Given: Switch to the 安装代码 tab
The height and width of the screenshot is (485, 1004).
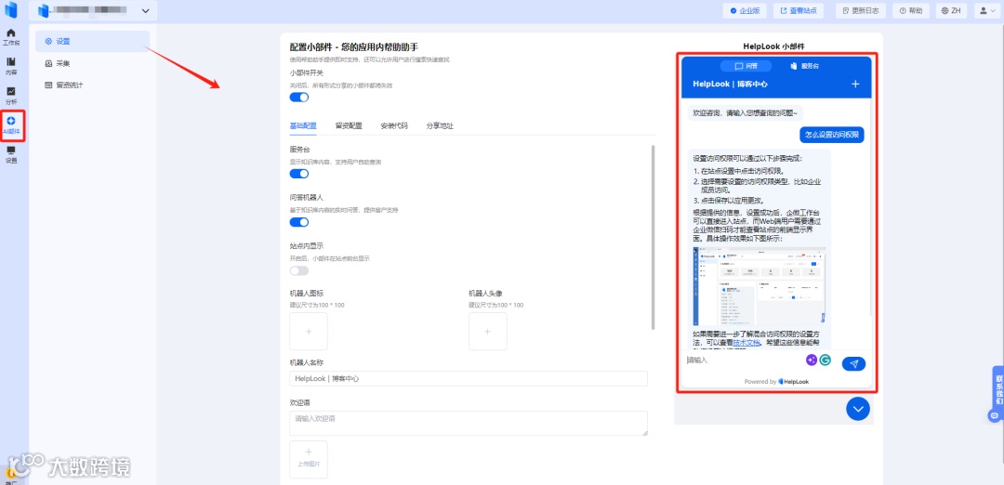Looking at the screenshot, I should pos(394,126).
